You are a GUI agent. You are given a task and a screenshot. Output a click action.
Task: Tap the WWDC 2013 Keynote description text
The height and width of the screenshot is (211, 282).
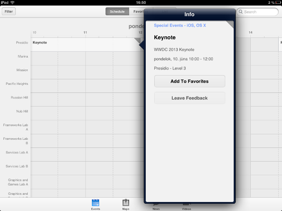point(174,49)
